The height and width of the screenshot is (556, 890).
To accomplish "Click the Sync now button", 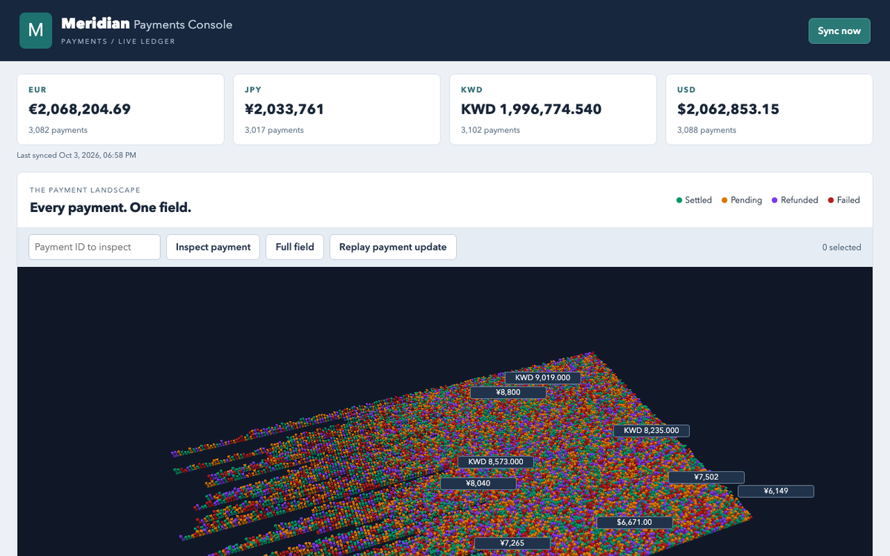I will pyautogui.click(x=839, y=30).
